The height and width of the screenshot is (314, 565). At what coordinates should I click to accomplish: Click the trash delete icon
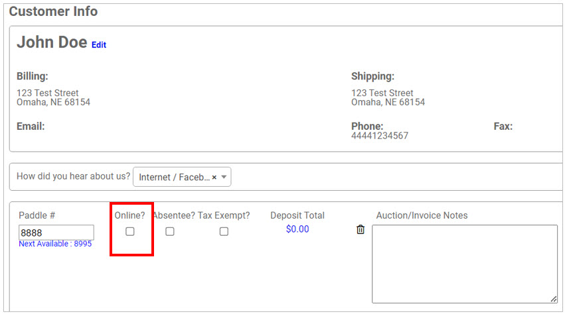click(361, 229)
